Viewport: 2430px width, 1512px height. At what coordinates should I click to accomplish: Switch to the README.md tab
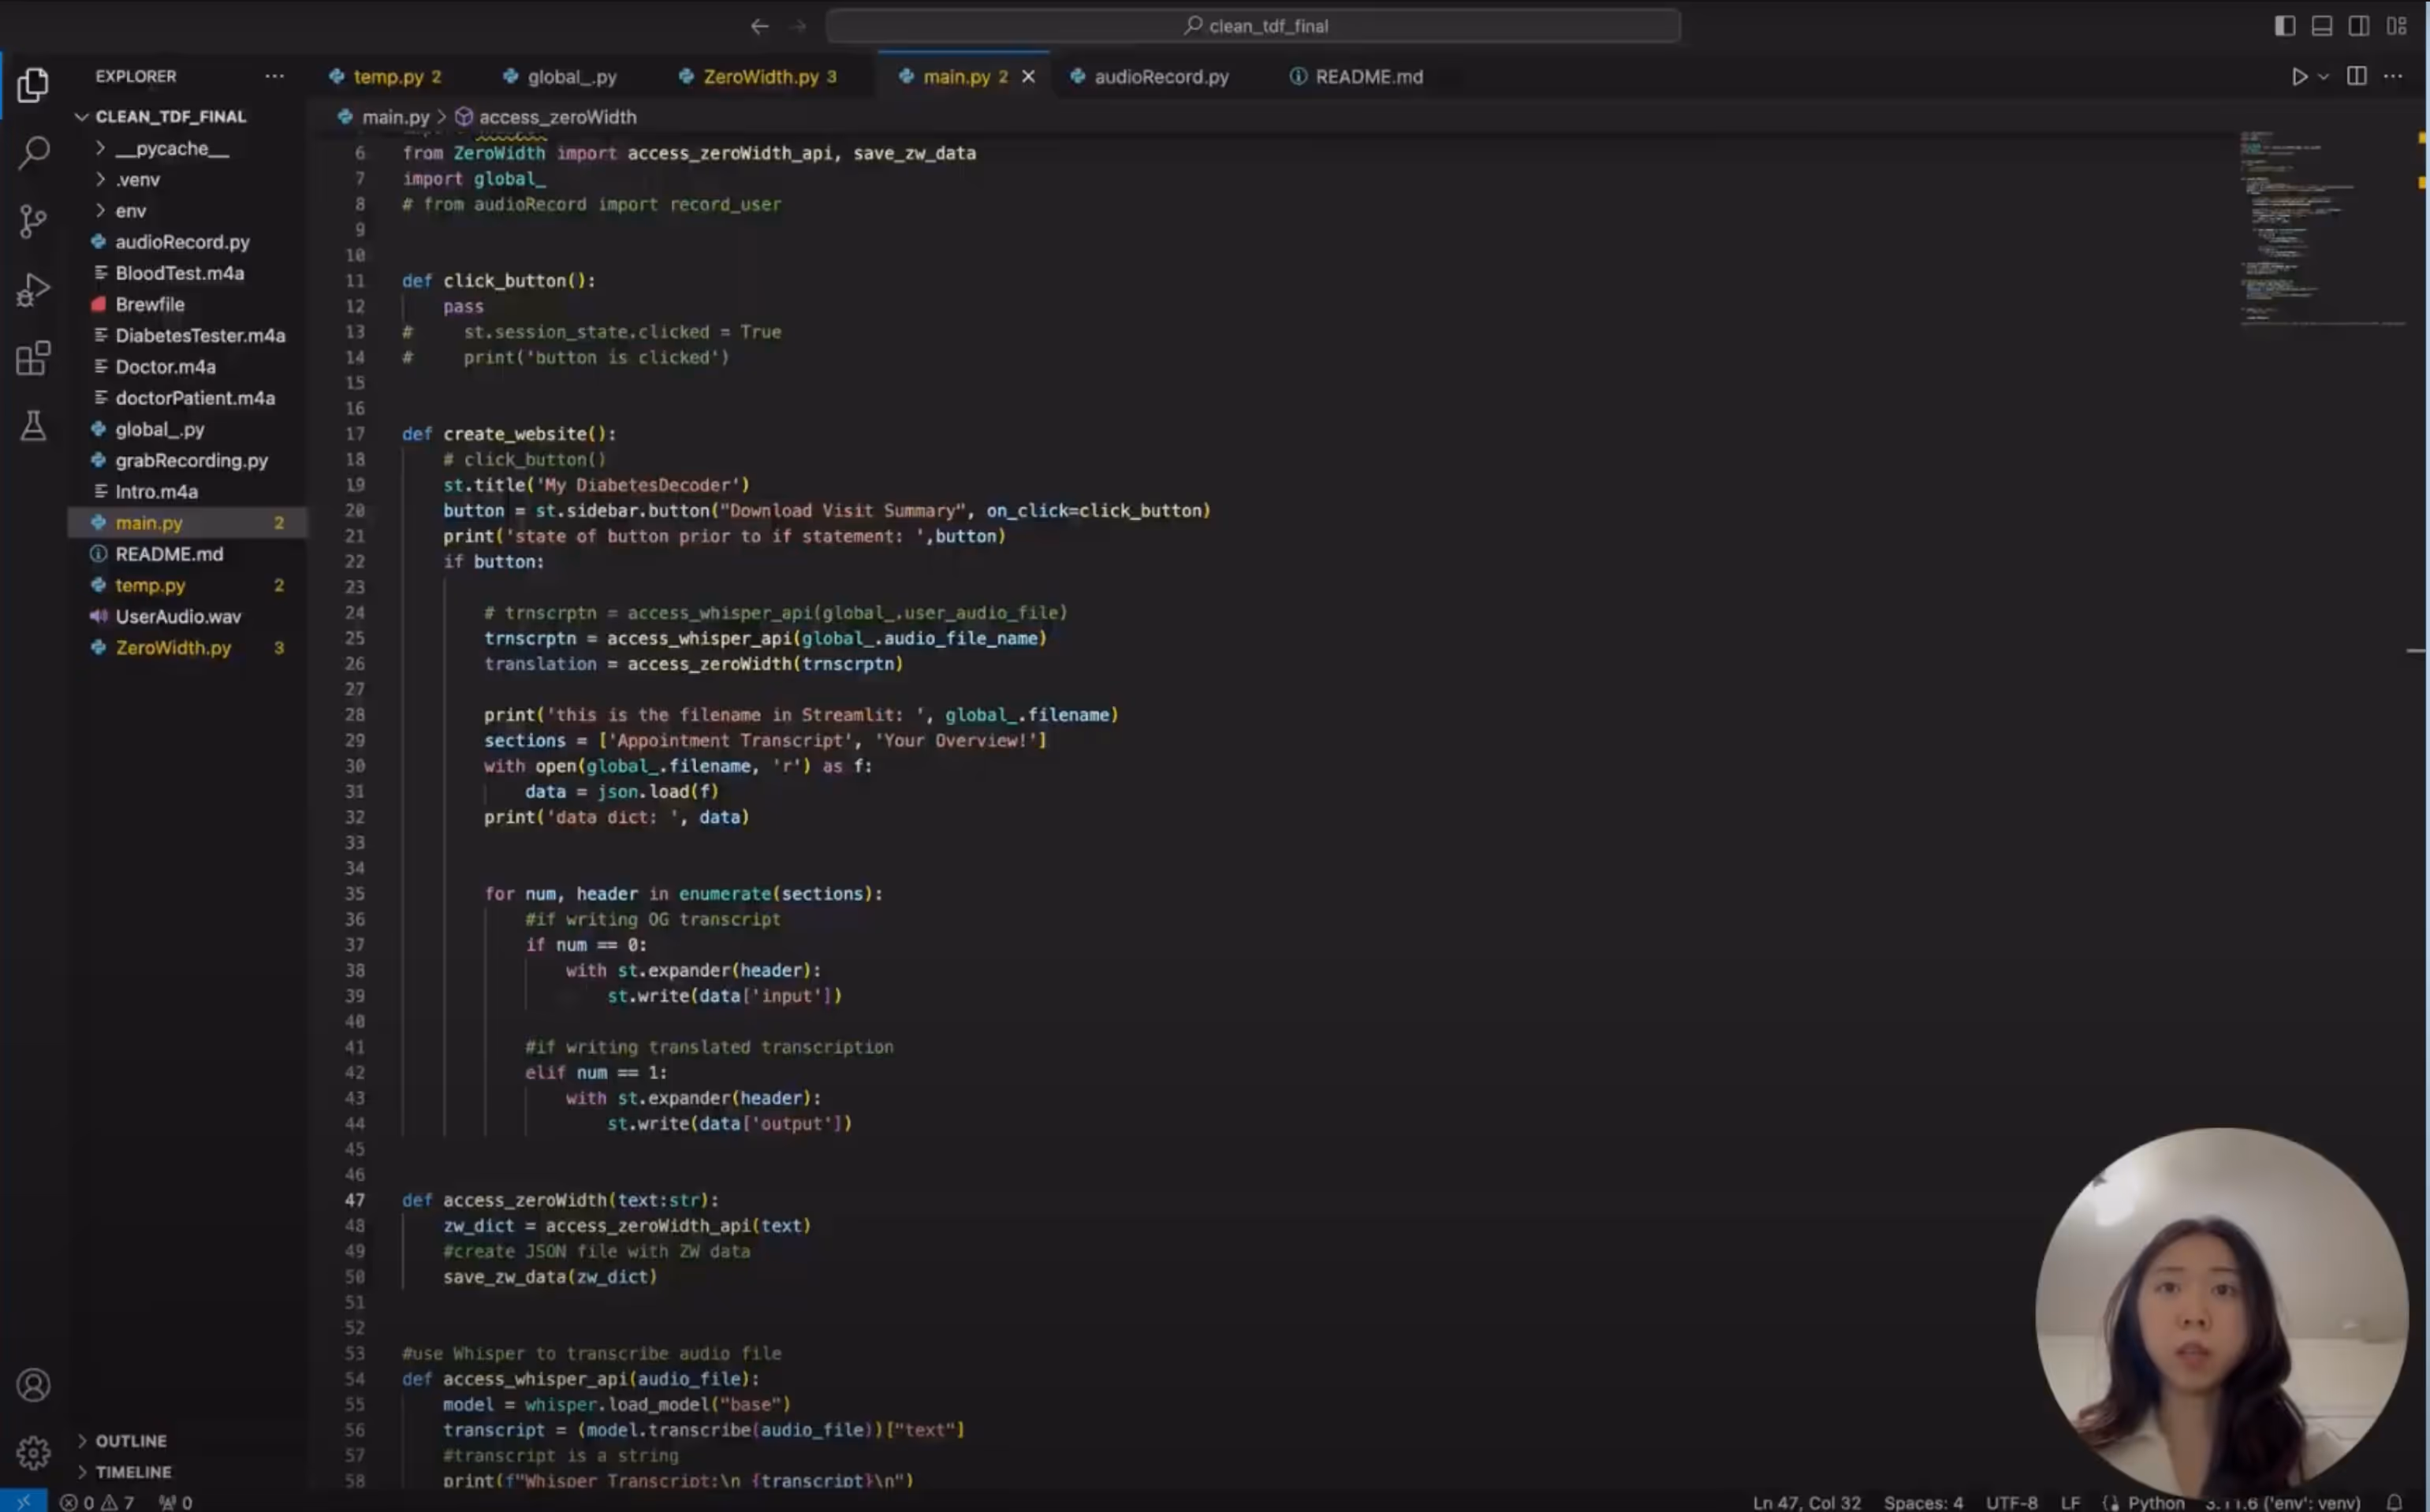pyautogui.click(x=1368, y=77)
